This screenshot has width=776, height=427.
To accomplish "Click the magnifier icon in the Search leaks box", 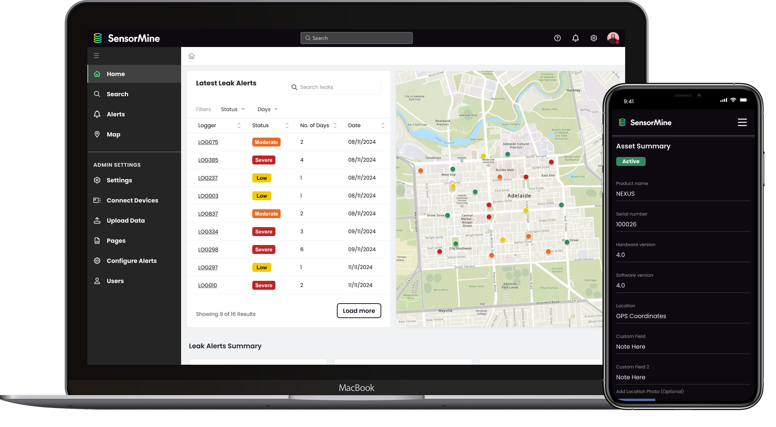I will pos(294,87).
